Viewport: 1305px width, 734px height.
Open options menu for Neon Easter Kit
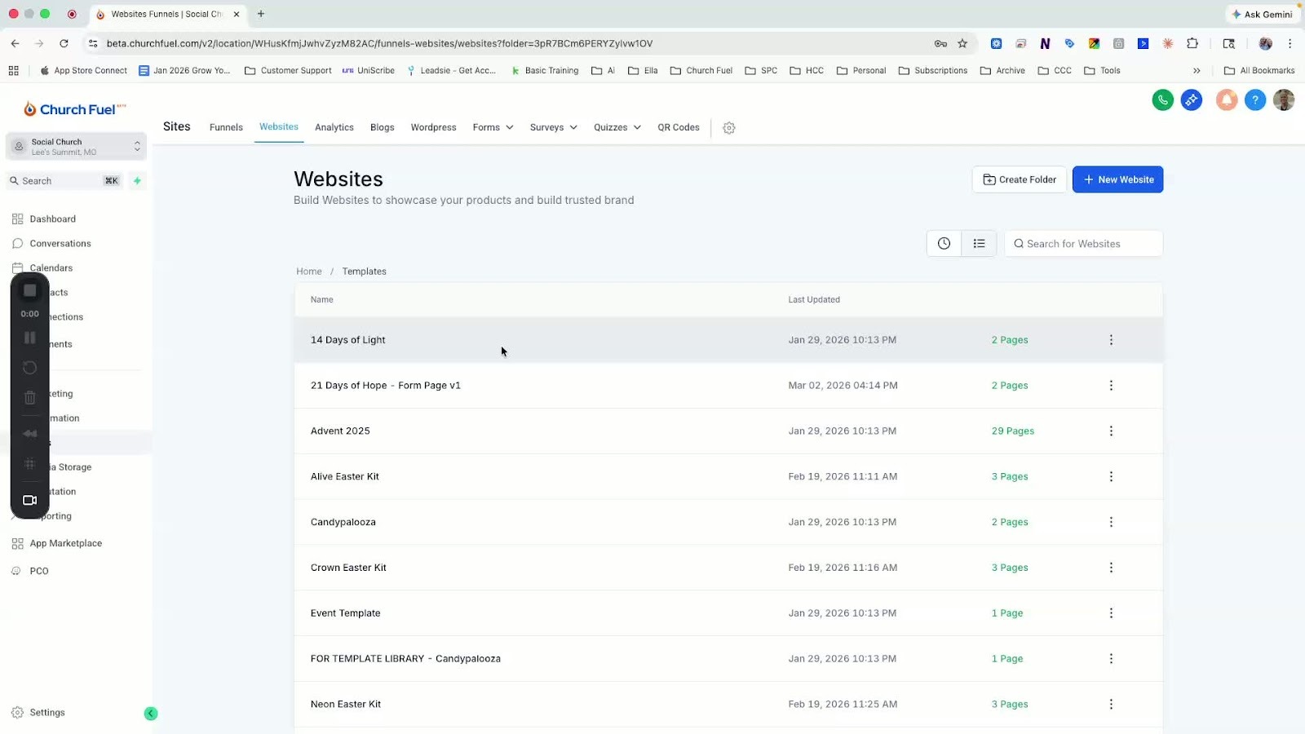coord(1111,705)
